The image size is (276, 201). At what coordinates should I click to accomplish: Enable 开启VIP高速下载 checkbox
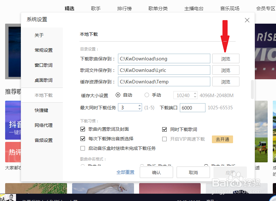(x=164, y=139)
